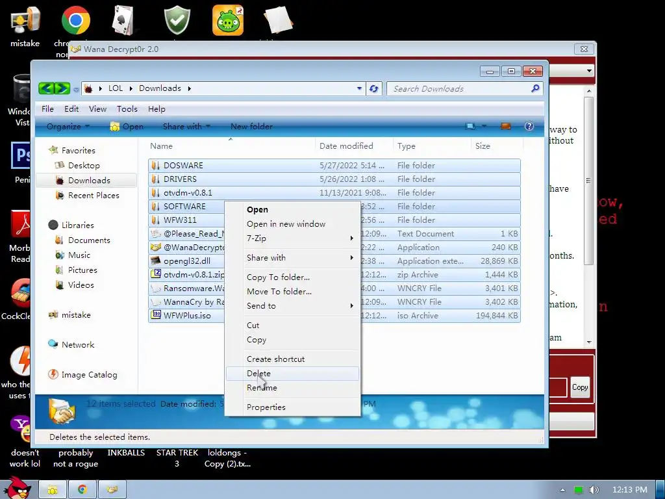Click the Explorer folder taskbar button

point(53,490)
